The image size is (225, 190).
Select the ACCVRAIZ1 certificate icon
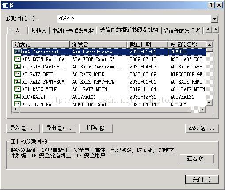click(18, 97)
